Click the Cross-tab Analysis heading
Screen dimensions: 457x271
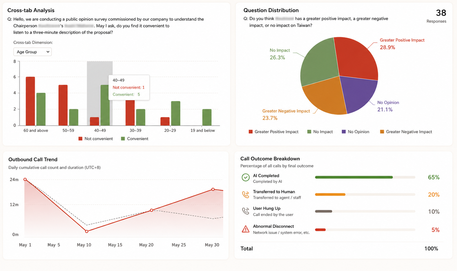tap(31, 10)
